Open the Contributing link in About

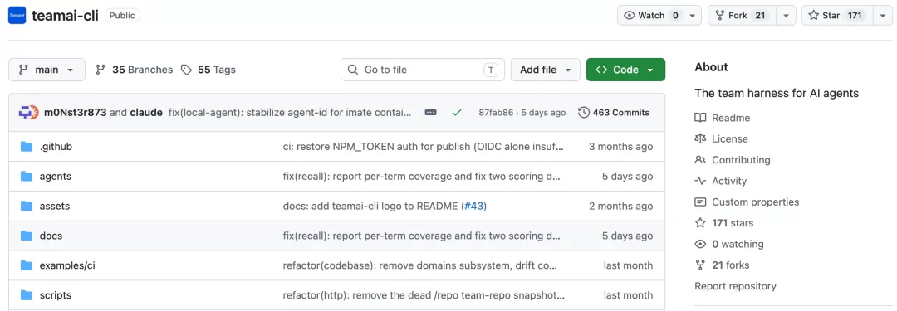point(741,160)
